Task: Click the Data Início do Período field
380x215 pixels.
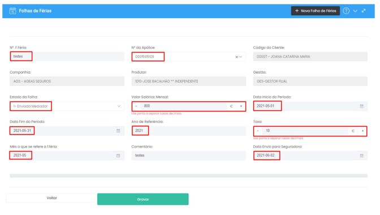Action: [x=310, y=106]
